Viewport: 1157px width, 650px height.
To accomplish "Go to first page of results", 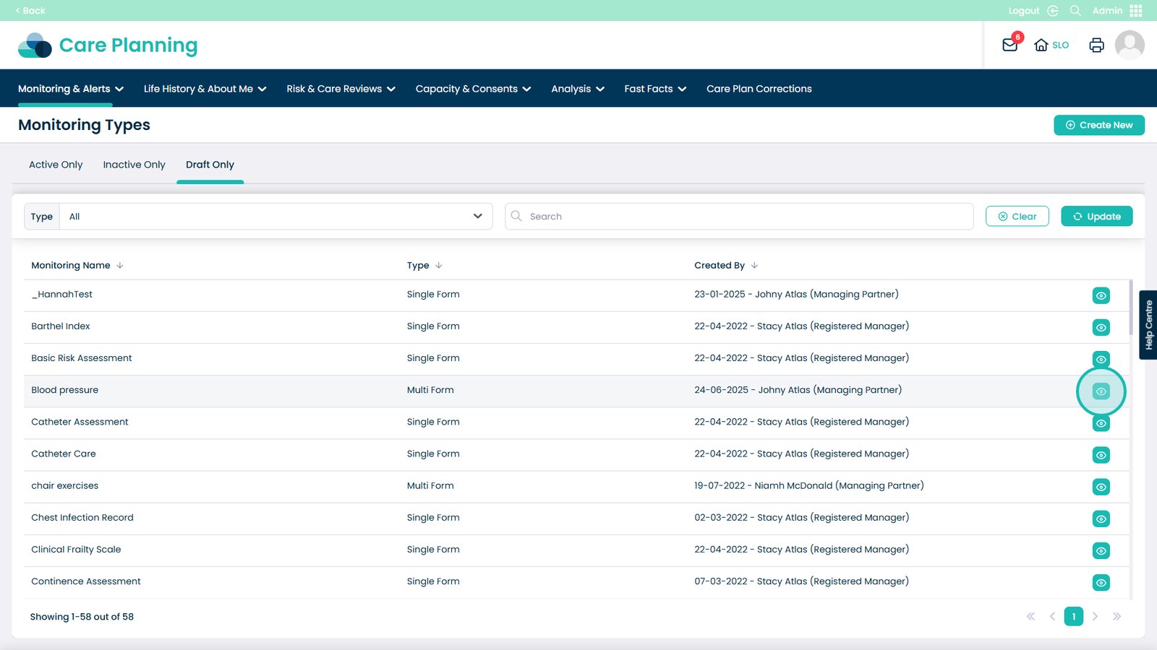I will pos(1030,617).
